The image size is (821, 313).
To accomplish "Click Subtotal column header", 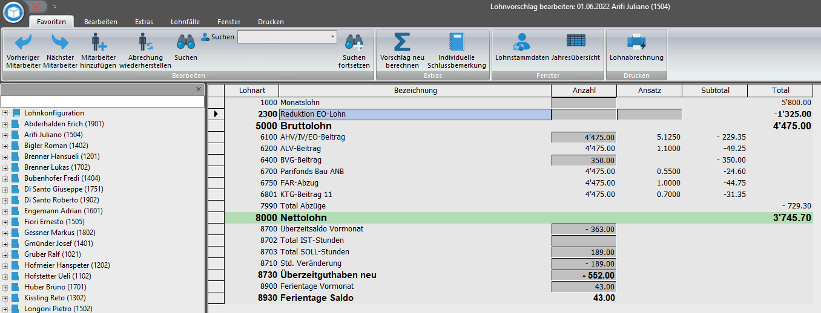I will click(714, 91).
